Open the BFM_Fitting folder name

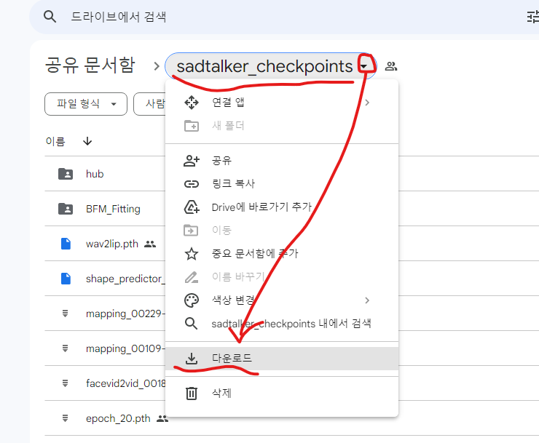tap(113, 209)
